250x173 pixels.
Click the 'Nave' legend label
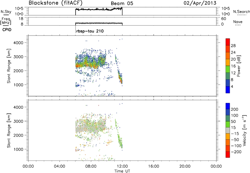coord(238,22)
